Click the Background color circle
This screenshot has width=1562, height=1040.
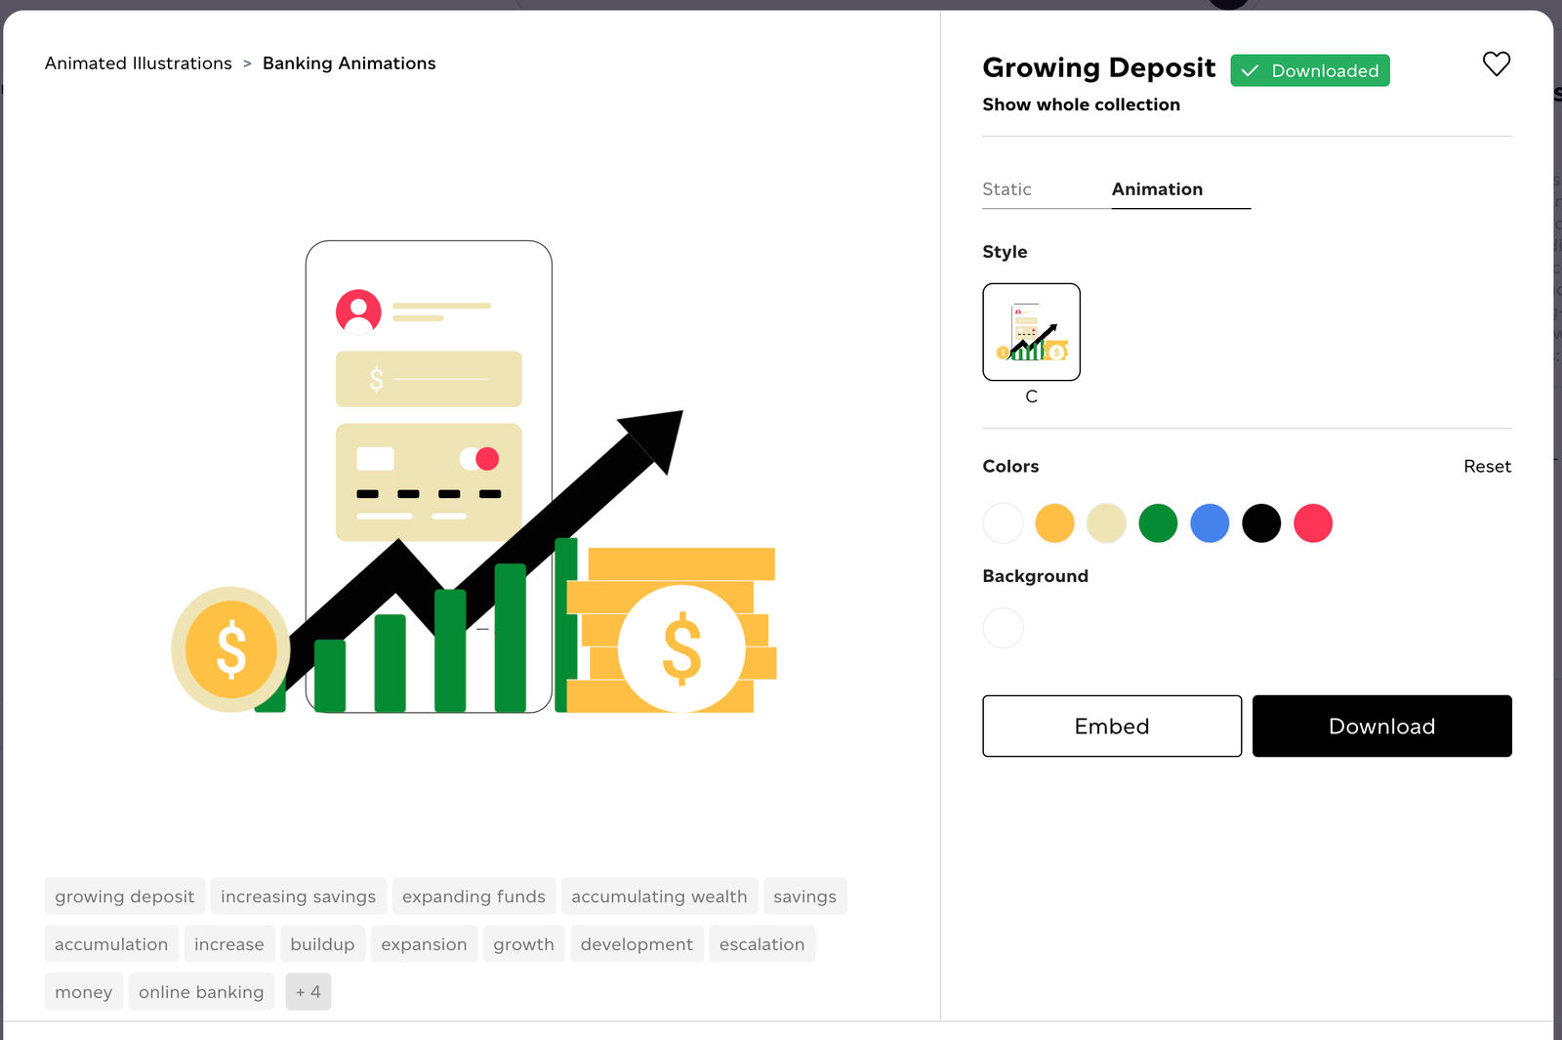coord(1003,628)
